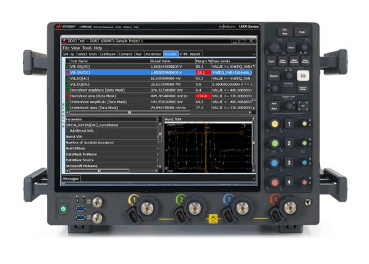This screenshot has width=369, height=264.
Task: Tap the small green channel 2 offset knob
Action: click(x=304, y=143)
